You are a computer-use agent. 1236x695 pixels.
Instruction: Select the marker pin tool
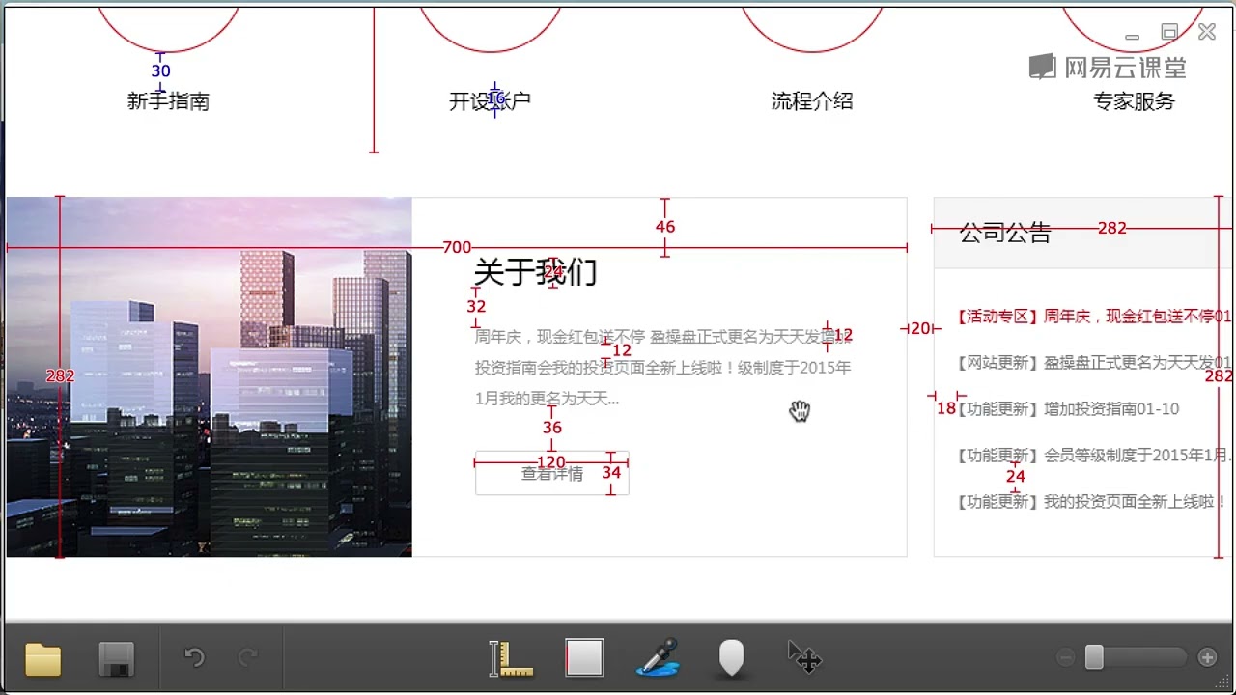pos(732,658)
